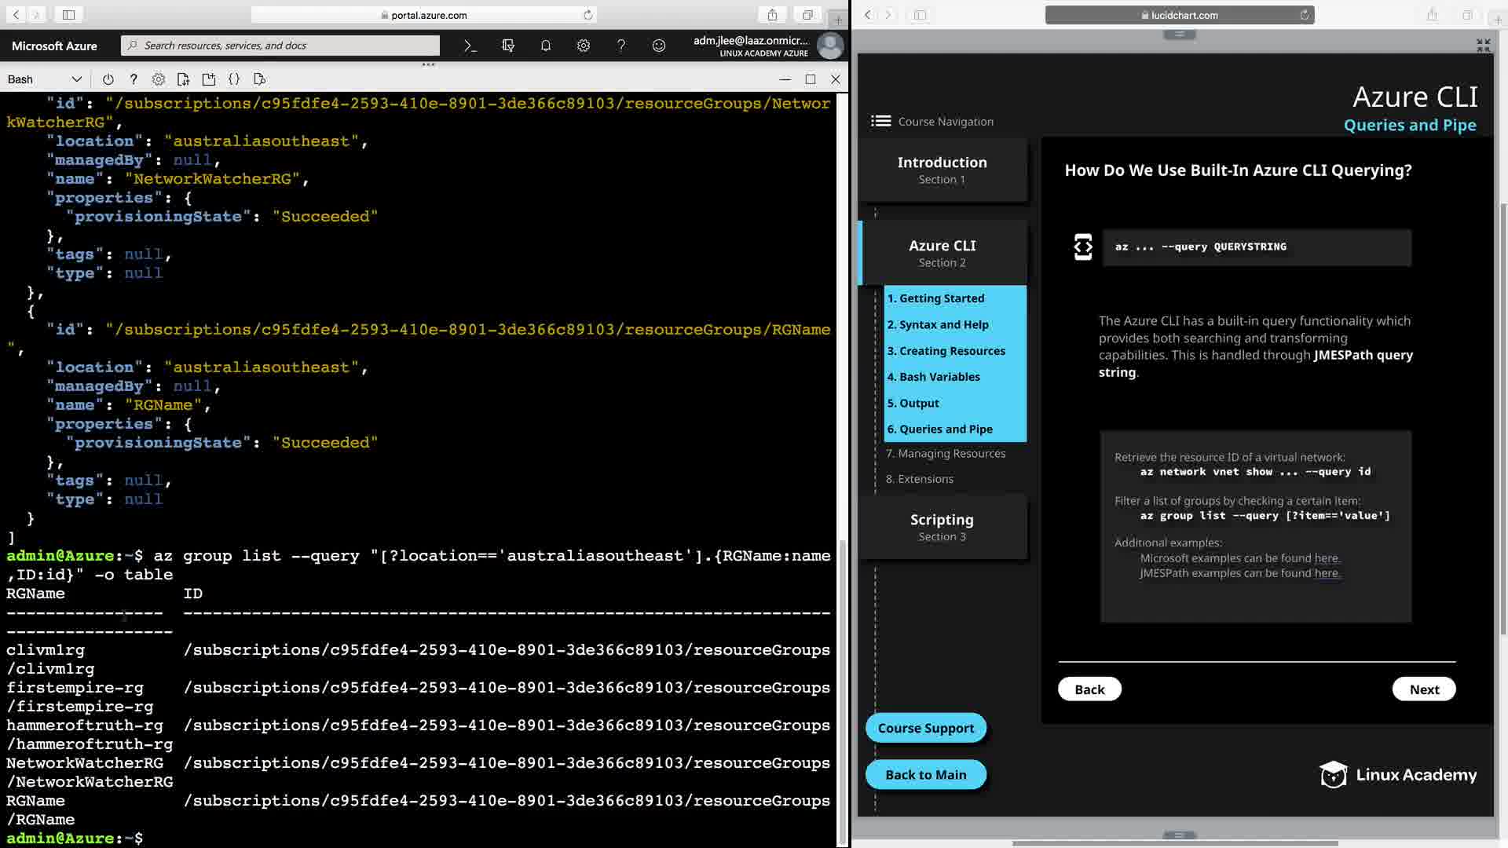Open the Cloud Shell editor braces icon
The image size is (1508, 848).
click(x=234, y=79)
